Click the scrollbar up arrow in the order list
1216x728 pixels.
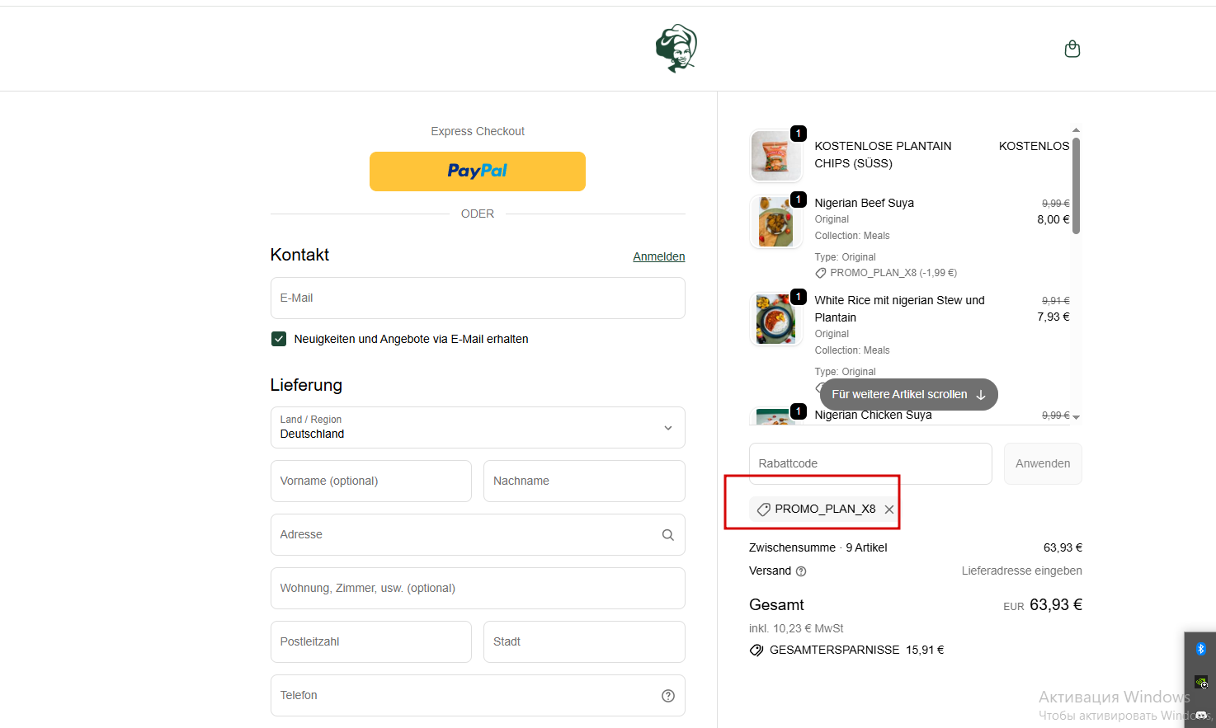(1076, 130)
